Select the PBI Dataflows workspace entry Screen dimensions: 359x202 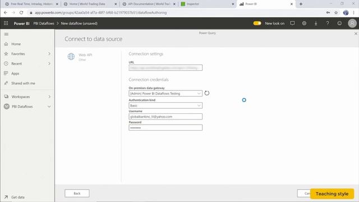click(22, 107)
